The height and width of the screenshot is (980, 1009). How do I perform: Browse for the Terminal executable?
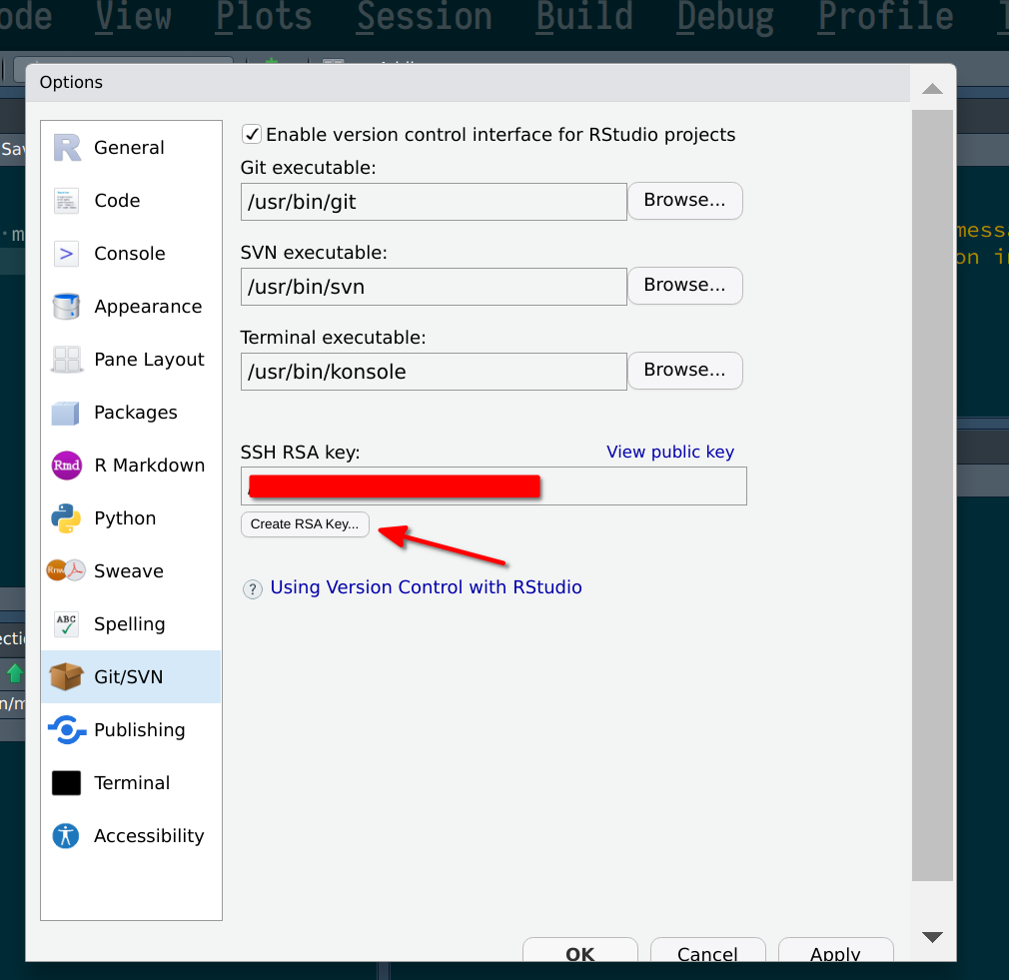point(685,371)
